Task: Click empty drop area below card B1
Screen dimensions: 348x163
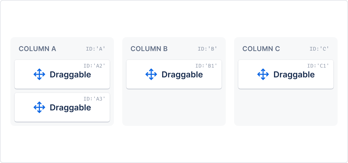Action: (174, 106)
